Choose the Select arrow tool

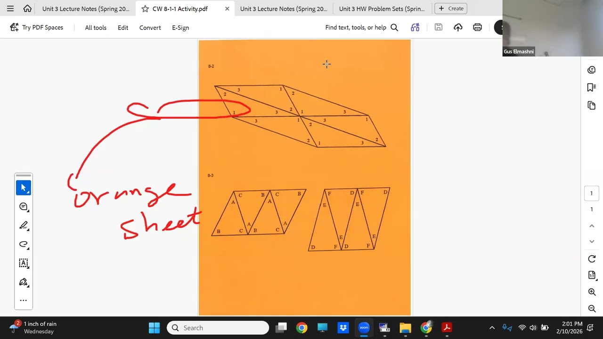tap(24, 188)
